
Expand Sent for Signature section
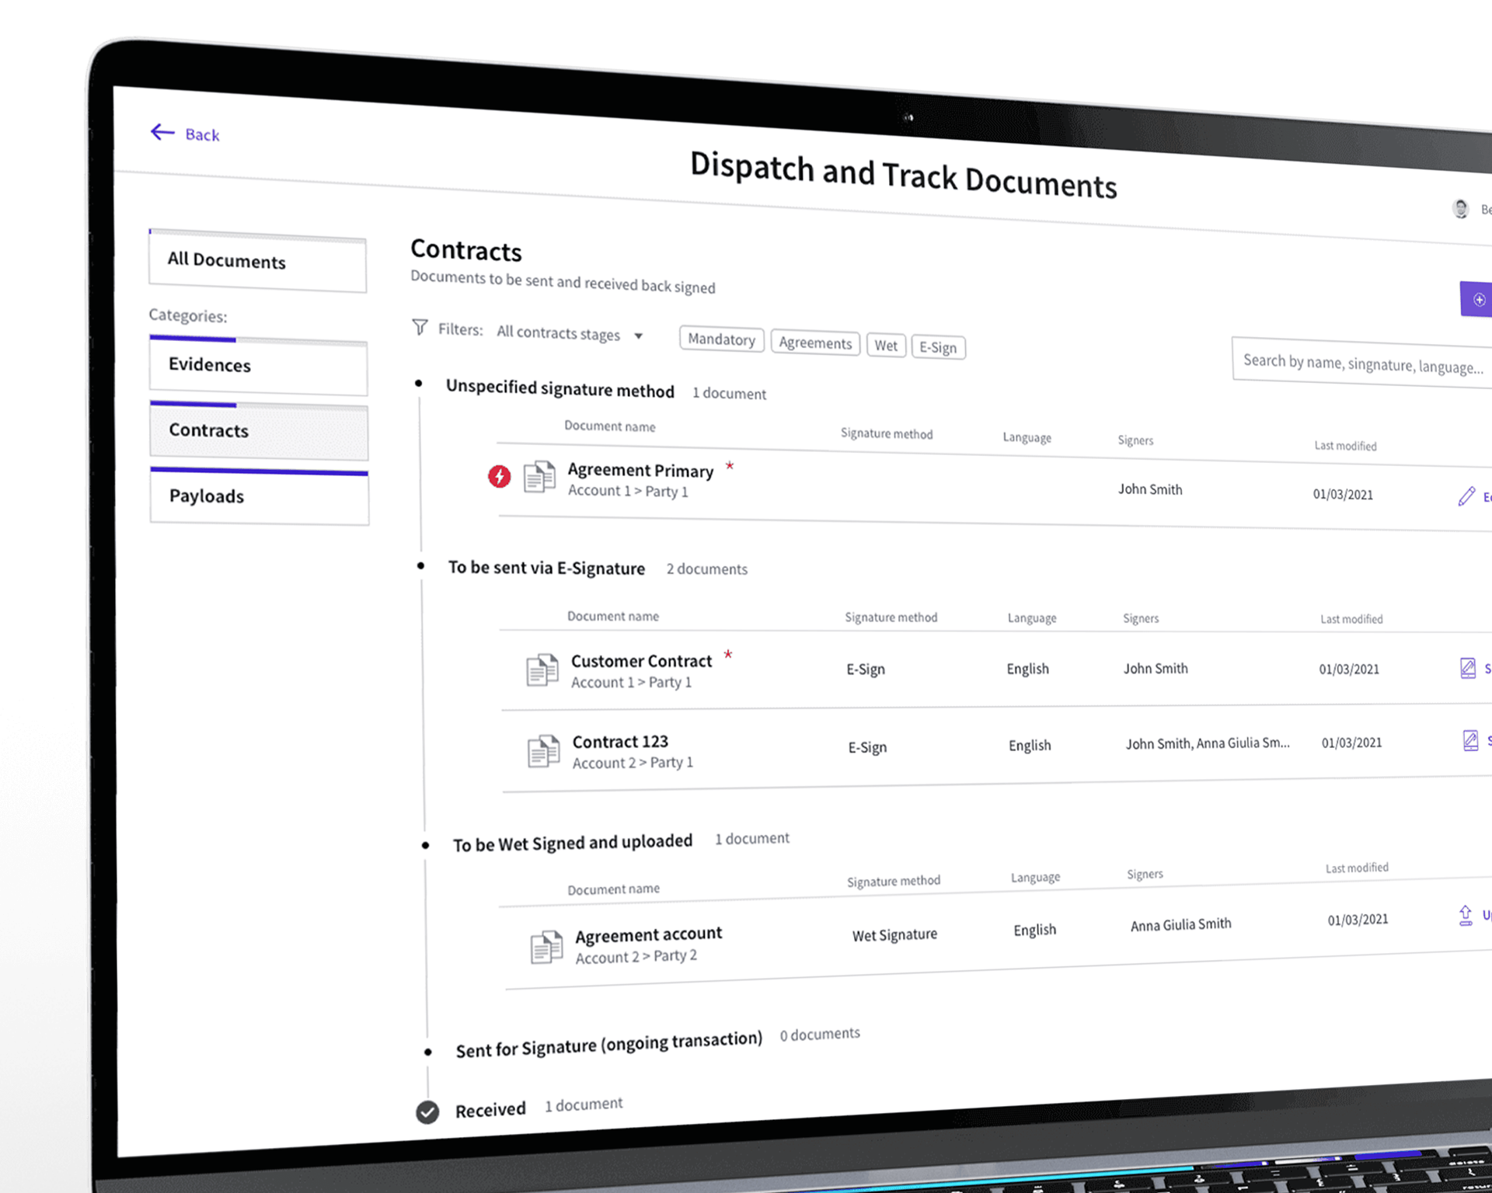(608, 1046)
